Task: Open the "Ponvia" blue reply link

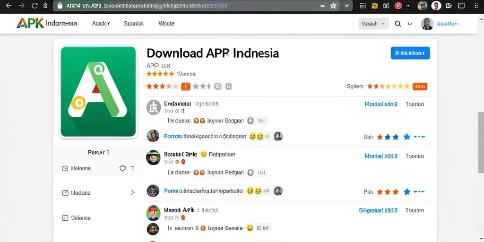Action: (173, 136)
